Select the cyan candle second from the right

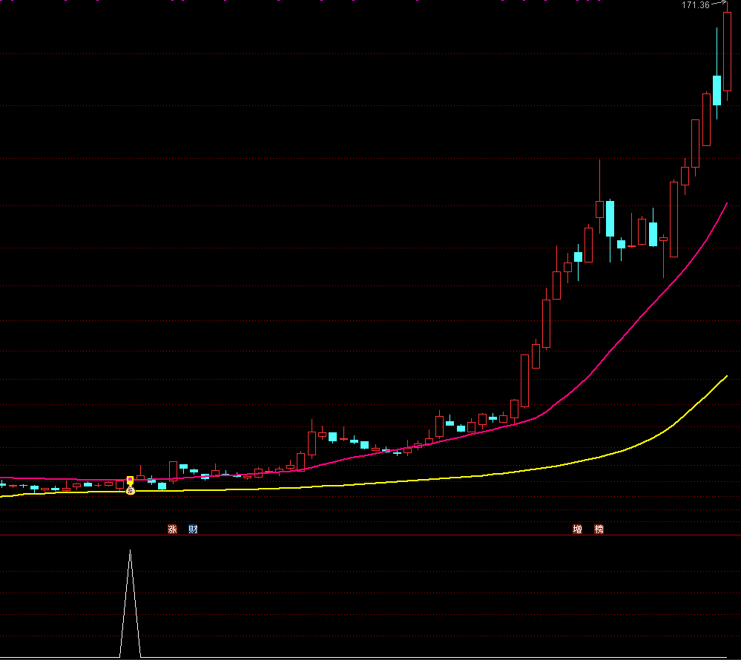click(x=717, y=90)
